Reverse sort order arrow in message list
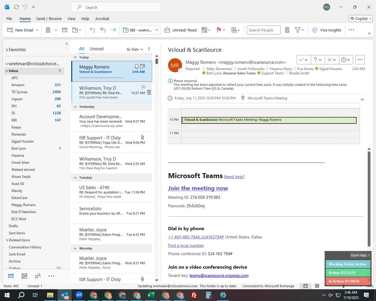376x301 pixels. 149,49
